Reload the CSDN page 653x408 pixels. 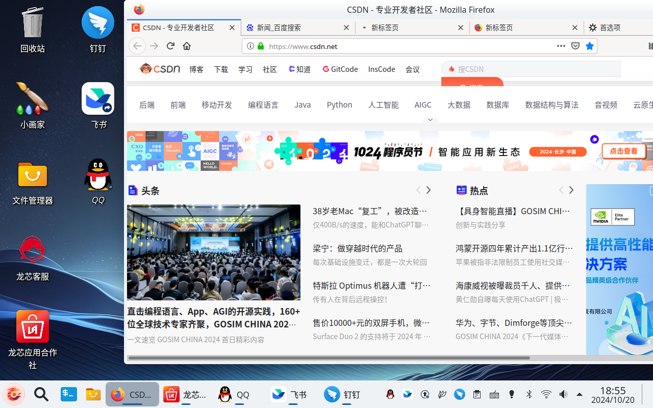pyautogui.click(x=170, y=46)
